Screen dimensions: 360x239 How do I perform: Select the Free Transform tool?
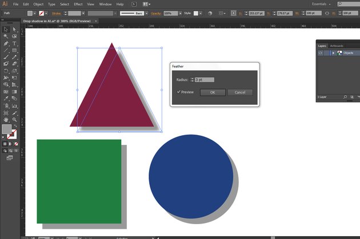pyautogui.click(x=14, y=78)
